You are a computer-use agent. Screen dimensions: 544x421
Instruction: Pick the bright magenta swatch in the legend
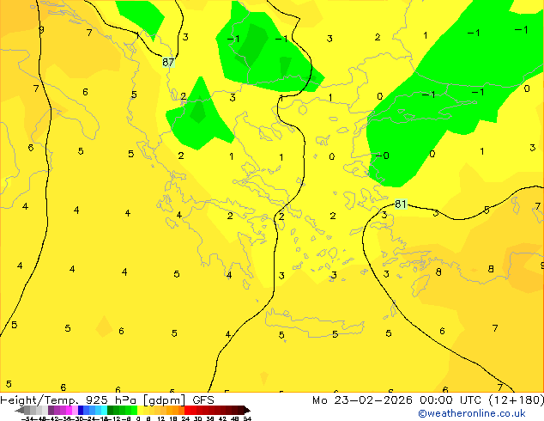[69, 410]
